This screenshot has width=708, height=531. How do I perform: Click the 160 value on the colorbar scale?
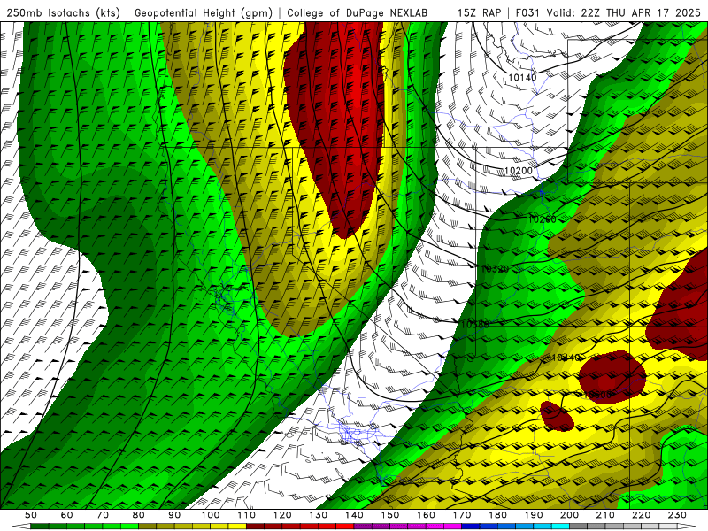pos(426,515)
